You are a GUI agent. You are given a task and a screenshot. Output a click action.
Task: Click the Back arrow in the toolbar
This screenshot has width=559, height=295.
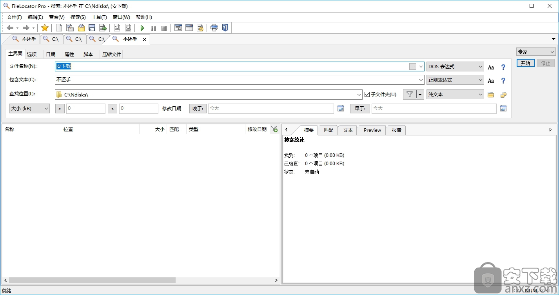pyautogui.click(x=10, y=28)
